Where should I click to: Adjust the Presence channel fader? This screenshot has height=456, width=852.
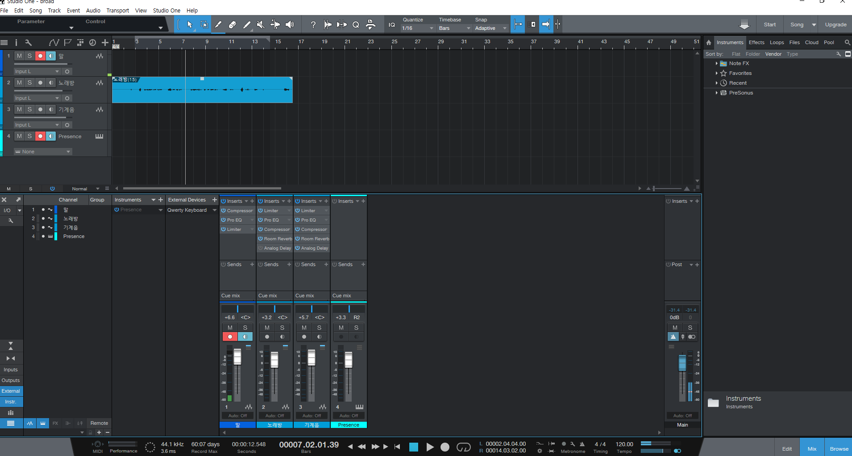[349, 360]
